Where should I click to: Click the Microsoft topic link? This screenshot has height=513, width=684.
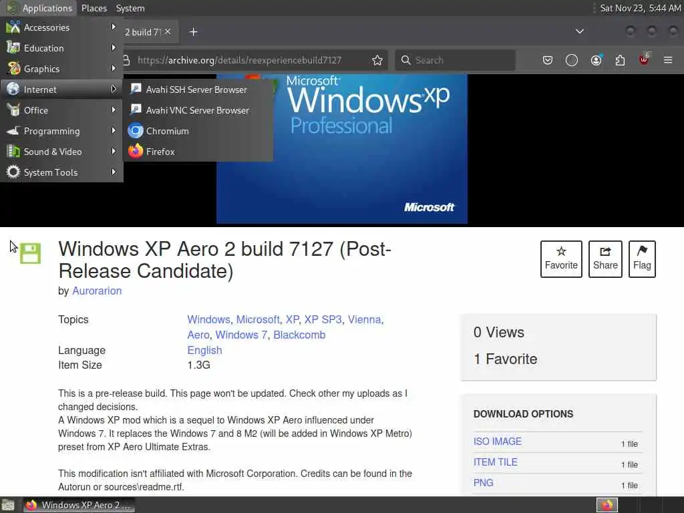tap(258, 320)
